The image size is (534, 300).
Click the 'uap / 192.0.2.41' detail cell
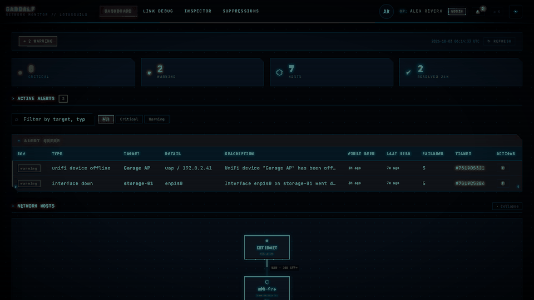[189, 168]
